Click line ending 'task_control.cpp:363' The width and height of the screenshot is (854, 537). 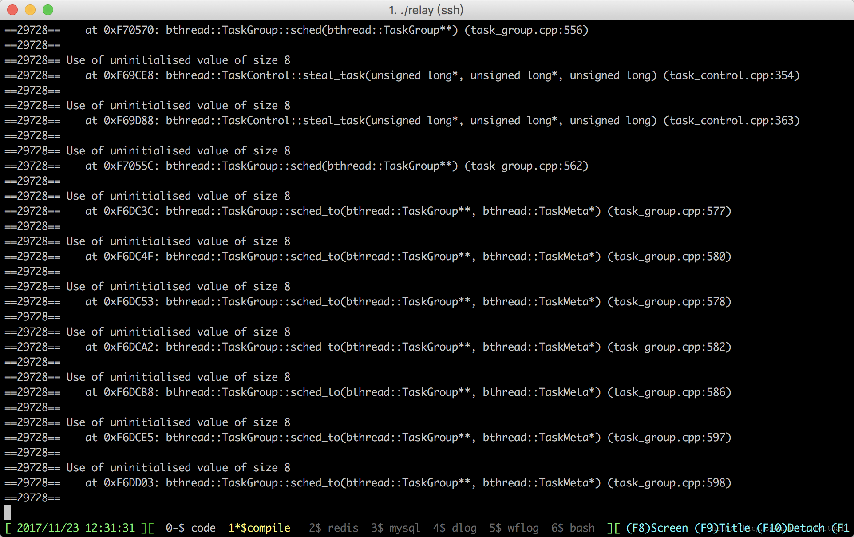402,121
